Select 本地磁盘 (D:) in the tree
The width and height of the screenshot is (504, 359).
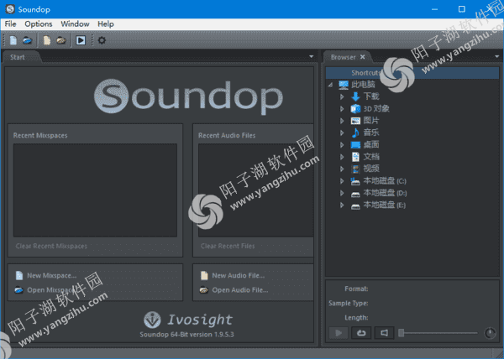[x=385, y=193]
